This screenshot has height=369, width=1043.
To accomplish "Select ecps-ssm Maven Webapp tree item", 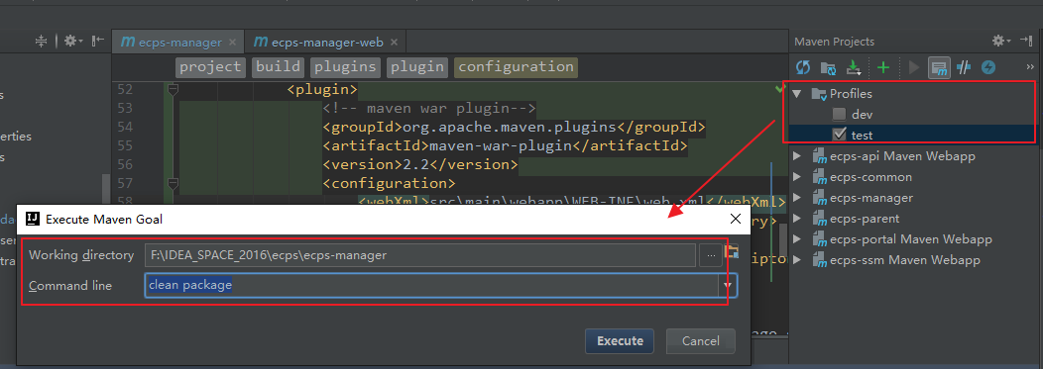I will click(x=904, y=260).
